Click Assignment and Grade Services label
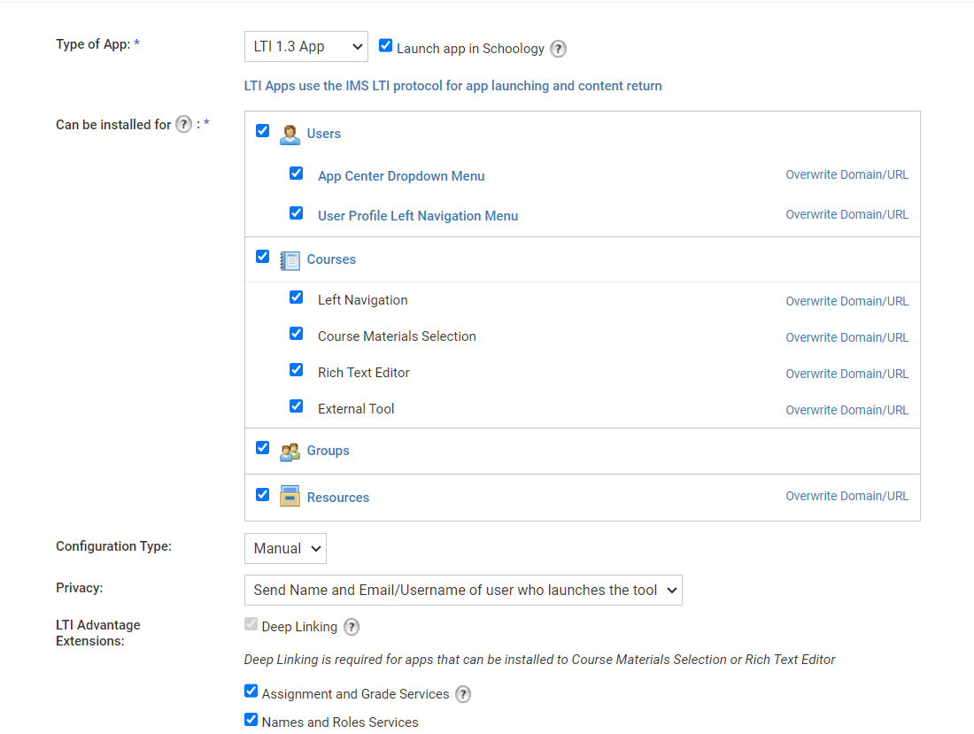Image resolution: width=974 pixels, height=734 pixels. (355, 694)
